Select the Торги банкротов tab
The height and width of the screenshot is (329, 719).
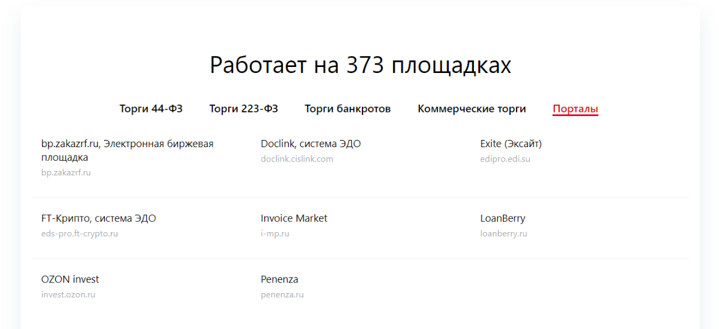tap(348, 109)
